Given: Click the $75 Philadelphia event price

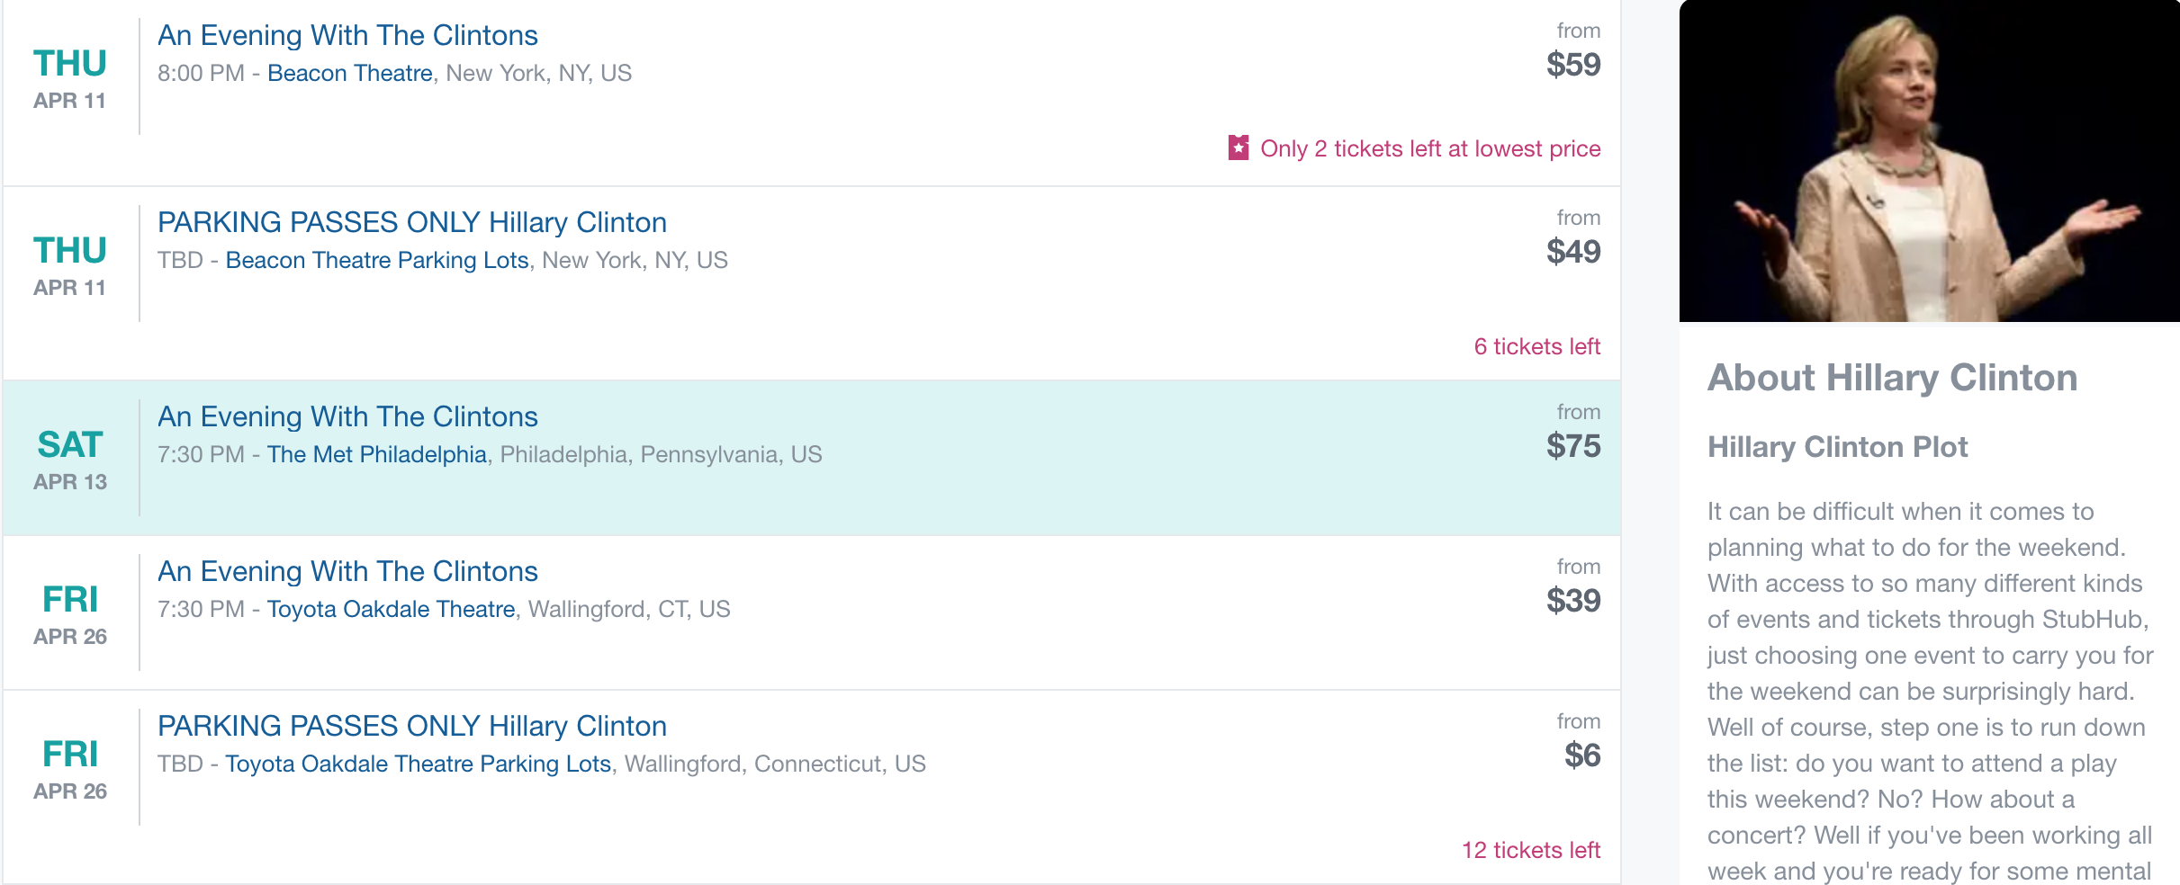Looking at the screenshot, I should tap(1573, 446).
